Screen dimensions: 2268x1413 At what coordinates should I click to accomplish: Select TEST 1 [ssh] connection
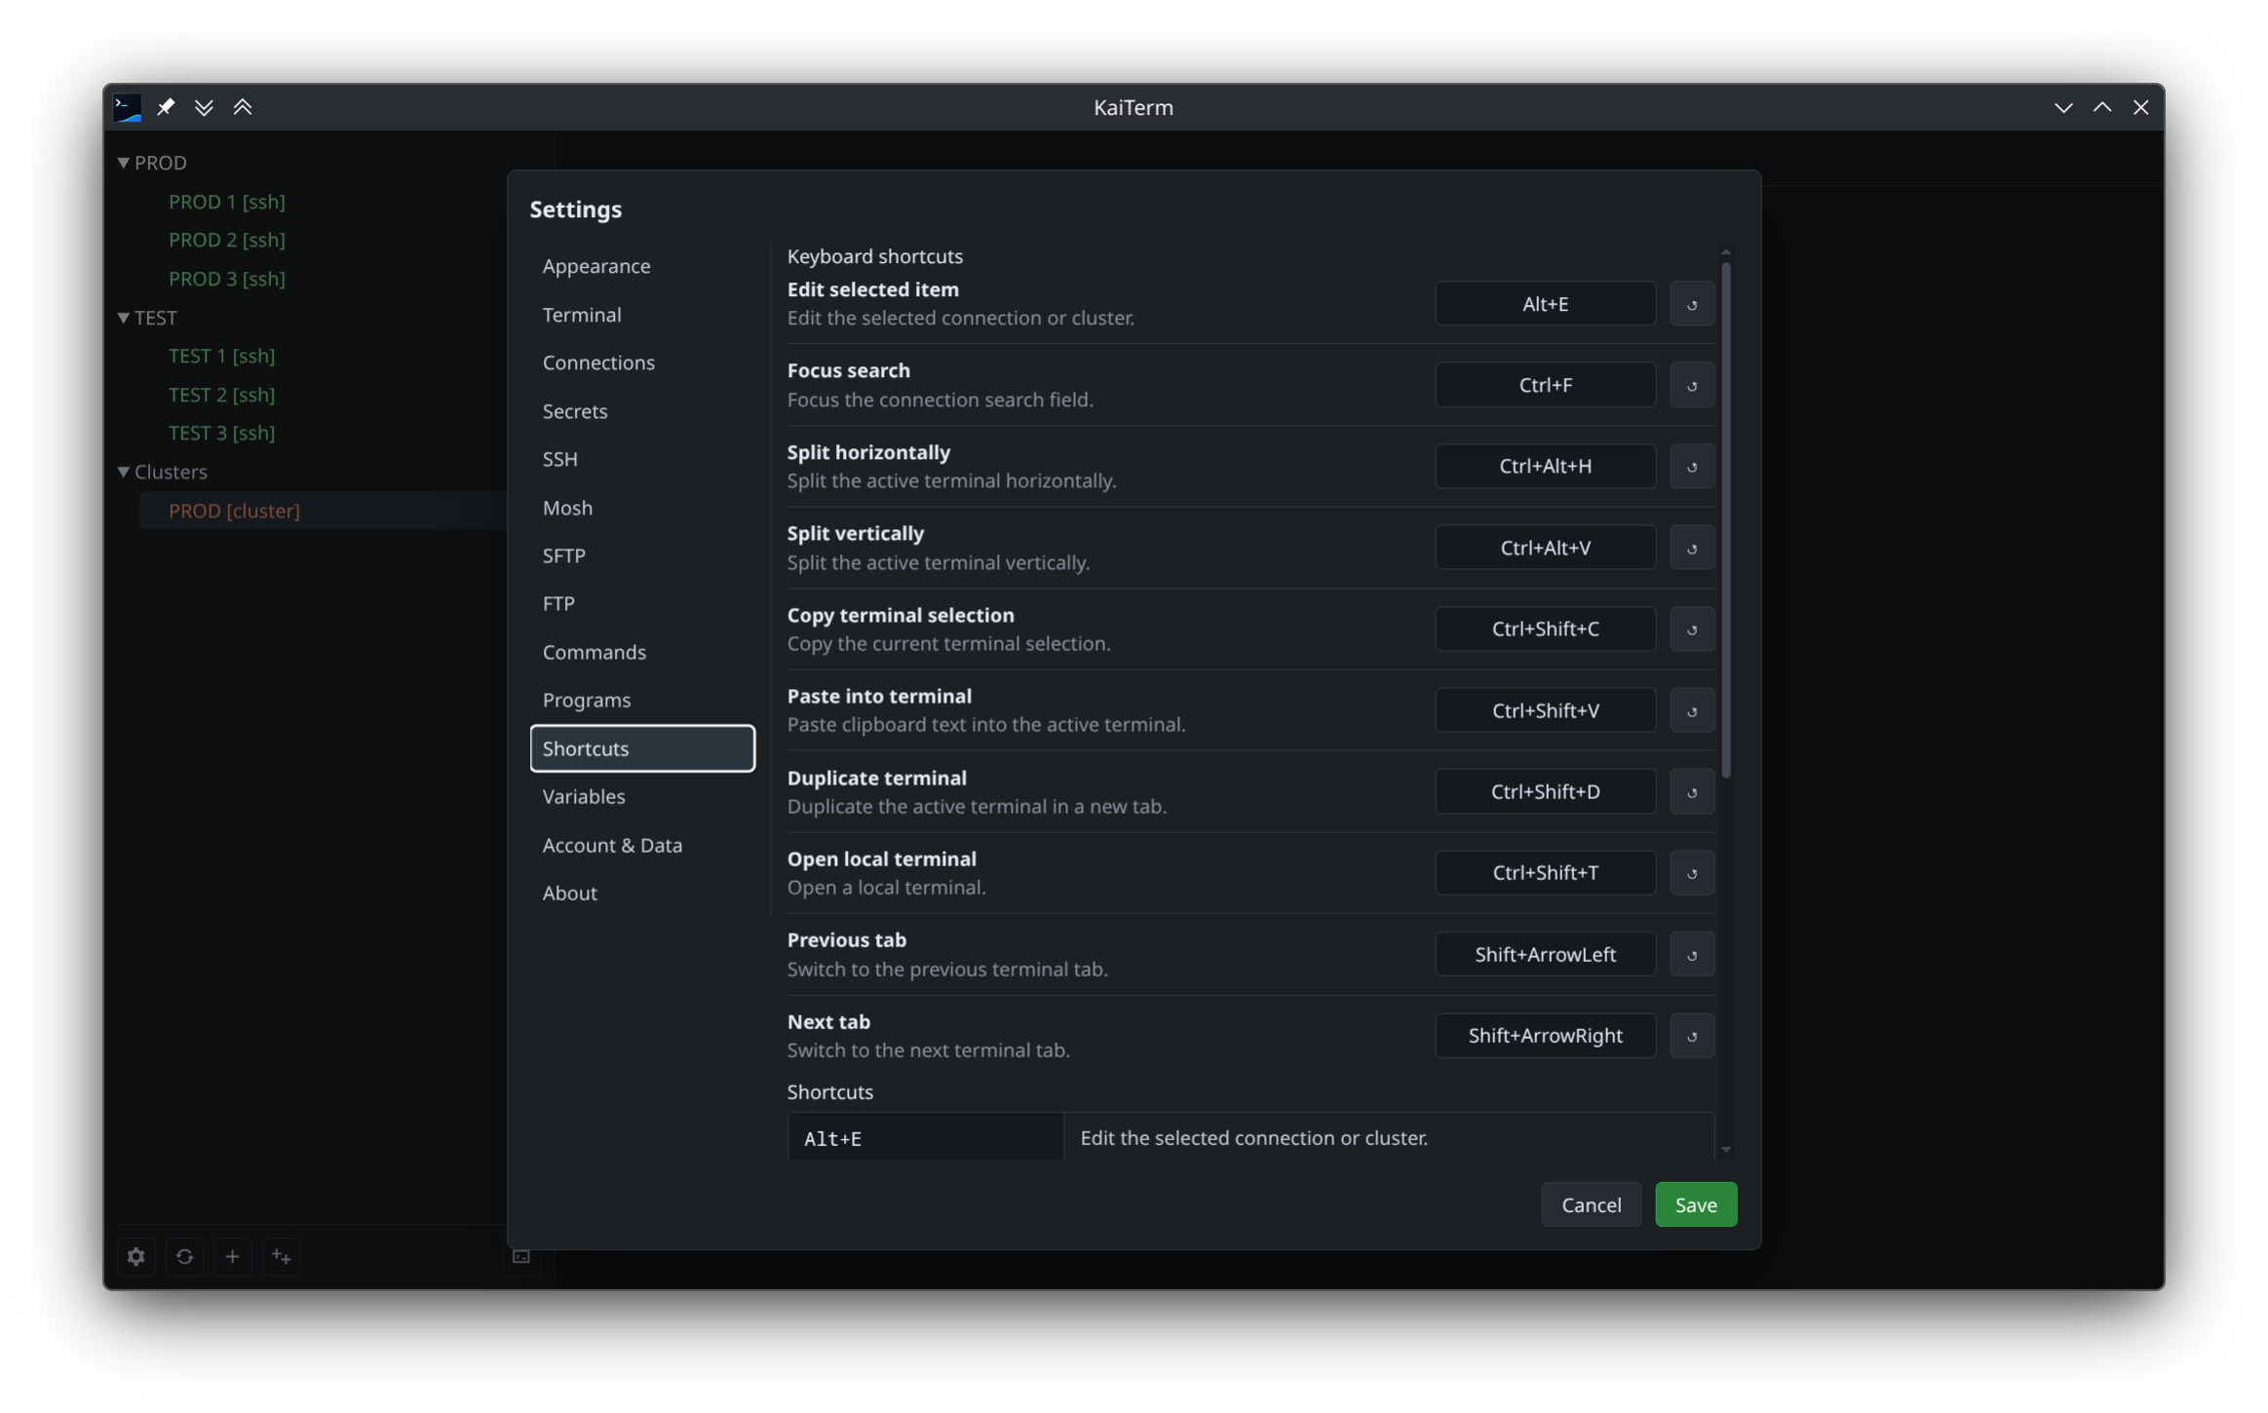click(x=222, y=356)
